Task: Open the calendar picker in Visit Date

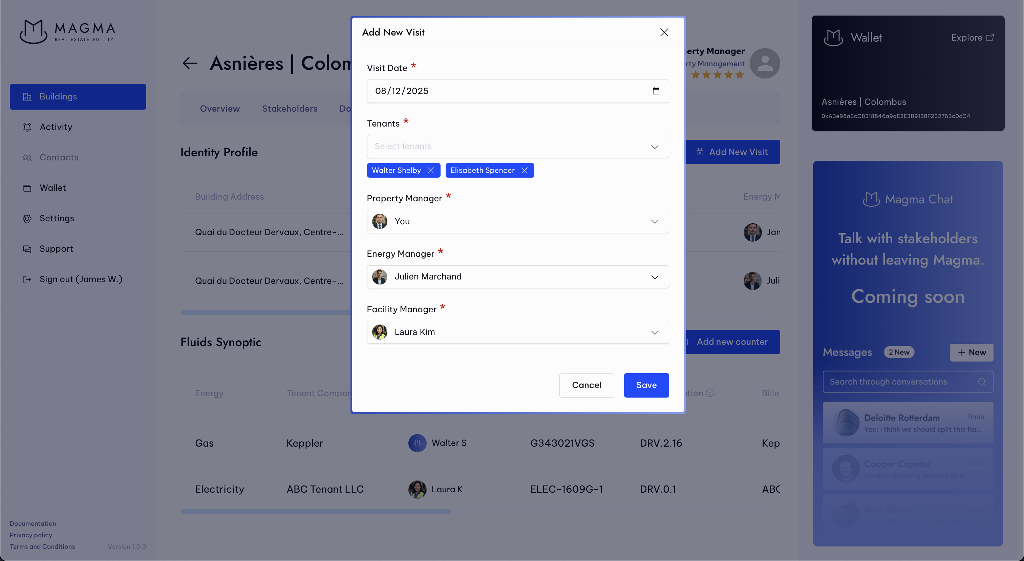Action: [656, 91]
